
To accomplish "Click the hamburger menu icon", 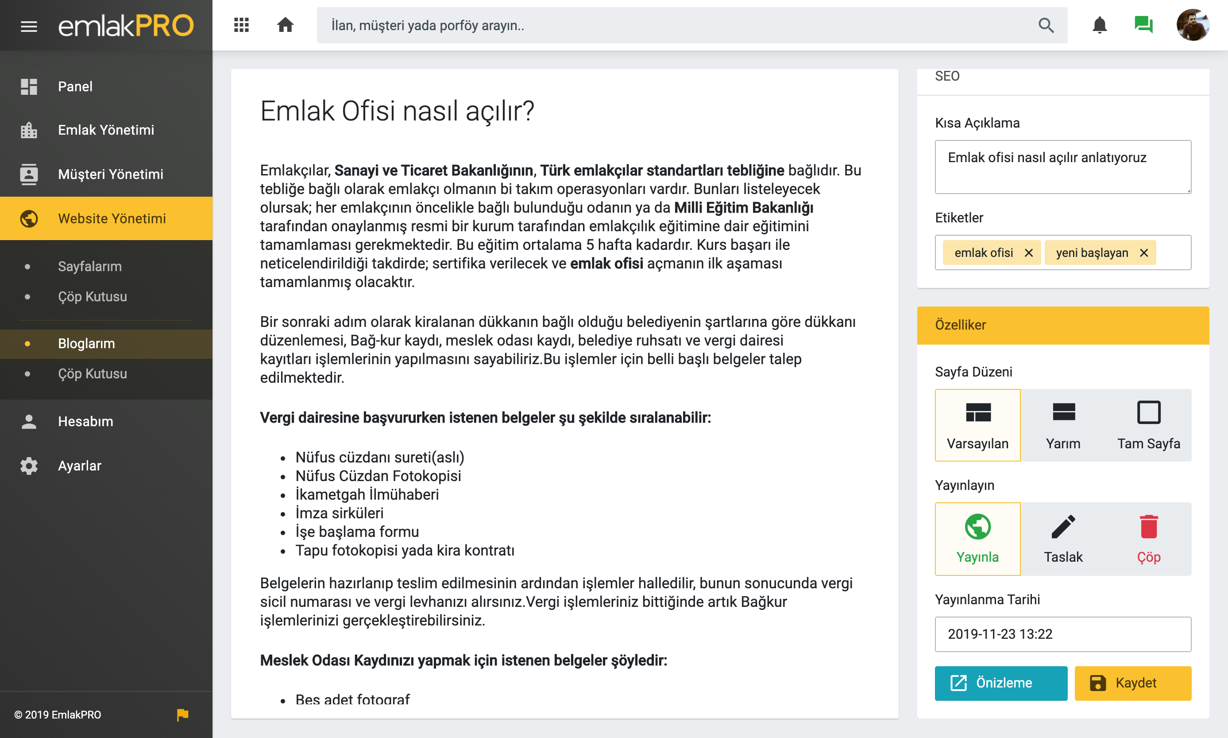I will pyautogui.click(x=29, y=26).
